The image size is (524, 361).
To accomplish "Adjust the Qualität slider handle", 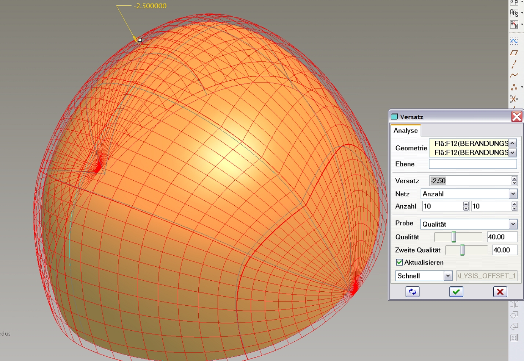I will (x=453, y=237).
